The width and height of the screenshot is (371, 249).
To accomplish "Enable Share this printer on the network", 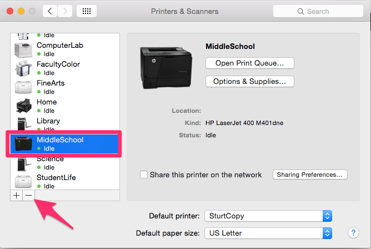I will click(x=144, y=175).
